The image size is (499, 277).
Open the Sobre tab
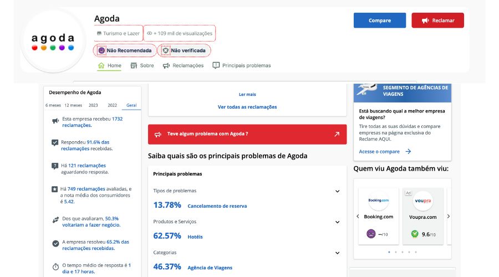click(142, 65)
